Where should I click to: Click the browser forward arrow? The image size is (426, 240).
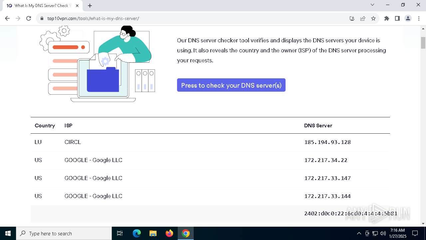(18, 18)
